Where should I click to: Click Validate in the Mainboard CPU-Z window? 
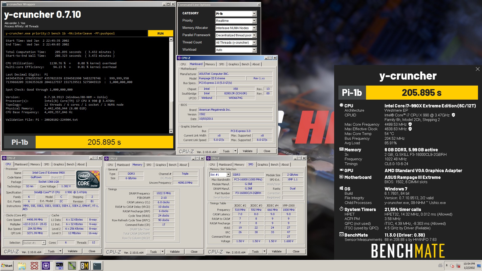[248, 151]
